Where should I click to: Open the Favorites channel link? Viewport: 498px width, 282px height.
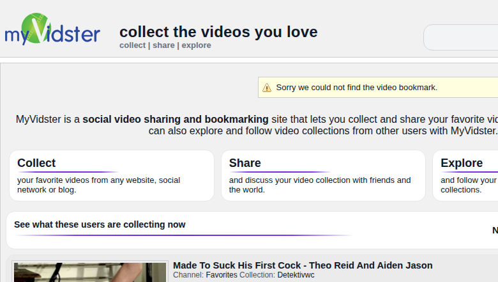222,275
